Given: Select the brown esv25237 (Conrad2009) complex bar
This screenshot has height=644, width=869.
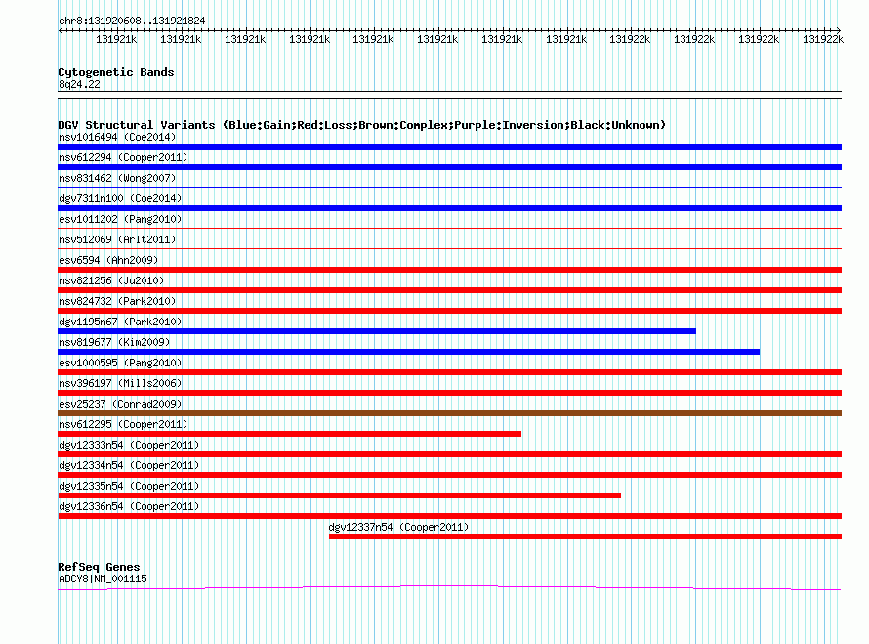Looking at the screenshot, I should point(449,413).
